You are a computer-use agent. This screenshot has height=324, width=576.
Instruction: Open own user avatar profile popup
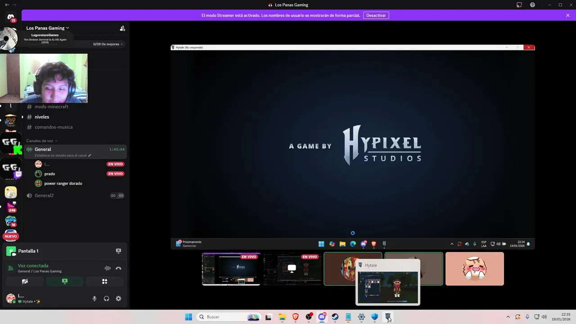[11, 298]
